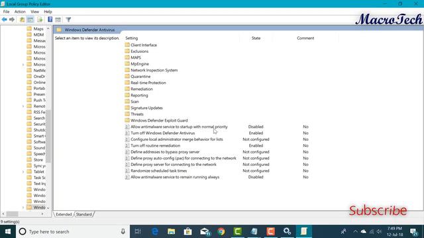Open Google Chrome from the taskbar
Viewport: 424px width, 238px height.
(221, 231)
